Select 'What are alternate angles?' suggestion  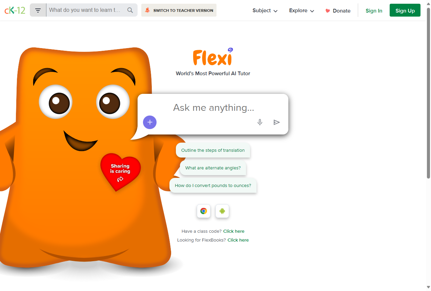[213, 168]
